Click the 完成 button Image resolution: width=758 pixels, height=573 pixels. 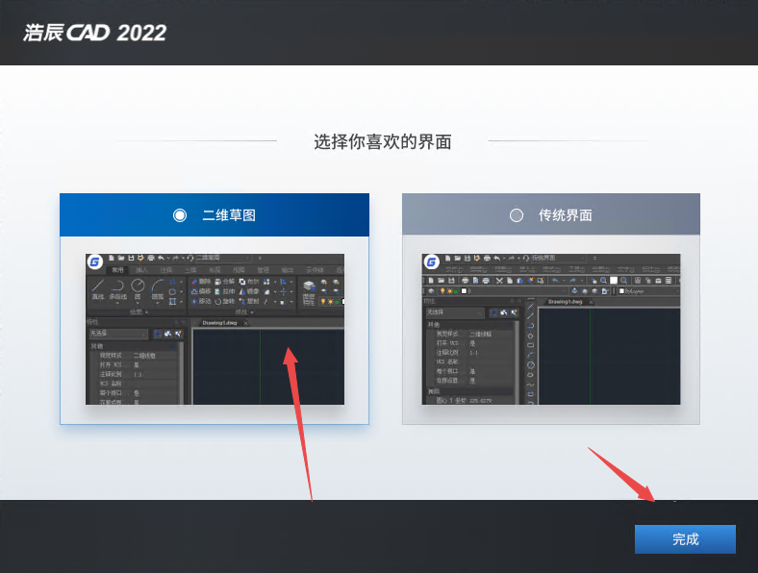coord(685,539)
